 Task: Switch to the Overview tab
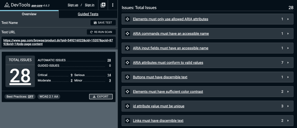click(x=29, y=14)
